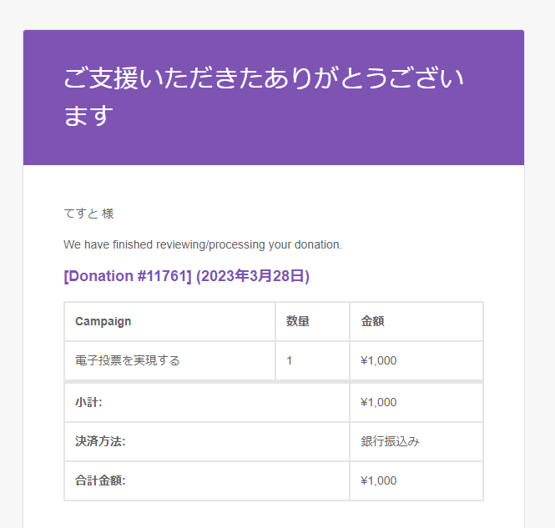Screen dimensions: 555x528
Task: Click the subtotal ¥1,000 value
Action: tap(378, 402)
